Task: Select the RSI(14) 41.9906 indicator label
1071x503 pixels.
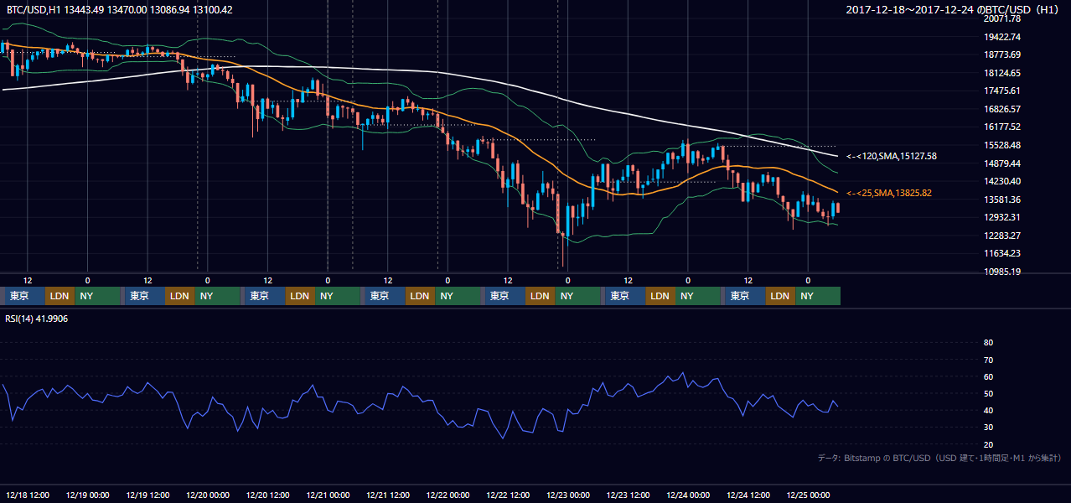Action: pyautogui.click(x=37, y=319)
